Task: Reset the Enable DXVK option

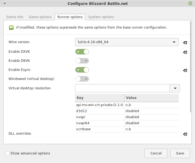Action: (185, 52)
